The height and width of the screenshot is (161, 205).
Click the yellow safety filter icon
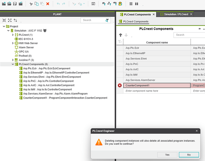(x=120, y=4)
